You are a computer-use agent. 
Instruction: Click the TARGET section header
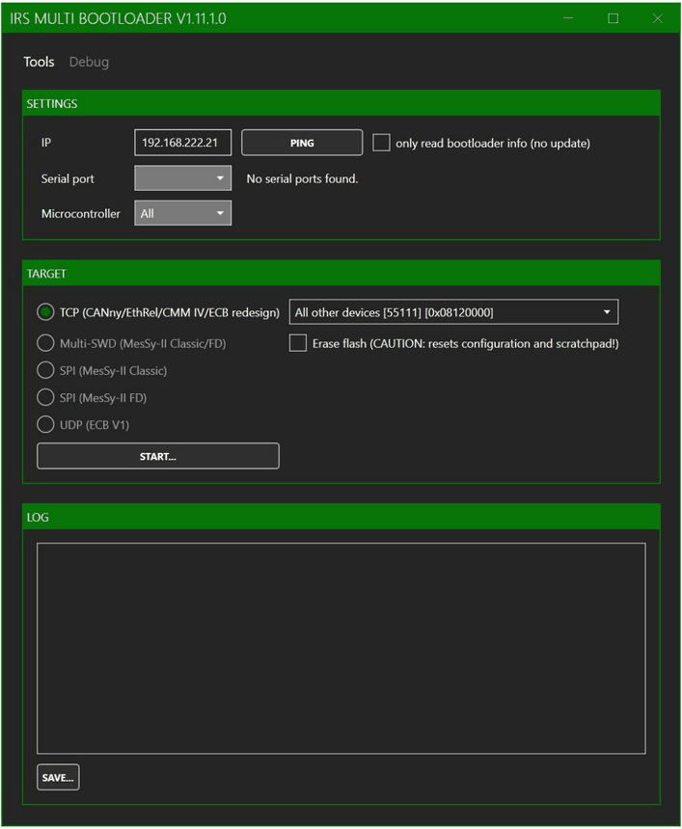(x=341, y=274)
